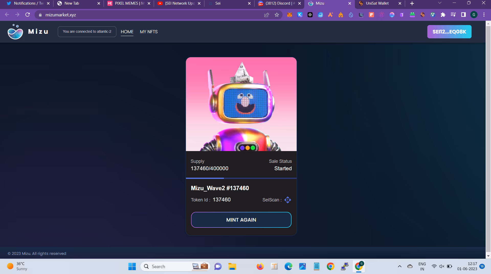
Task: Share this page via share icon
Action: [x=266, y=15]
